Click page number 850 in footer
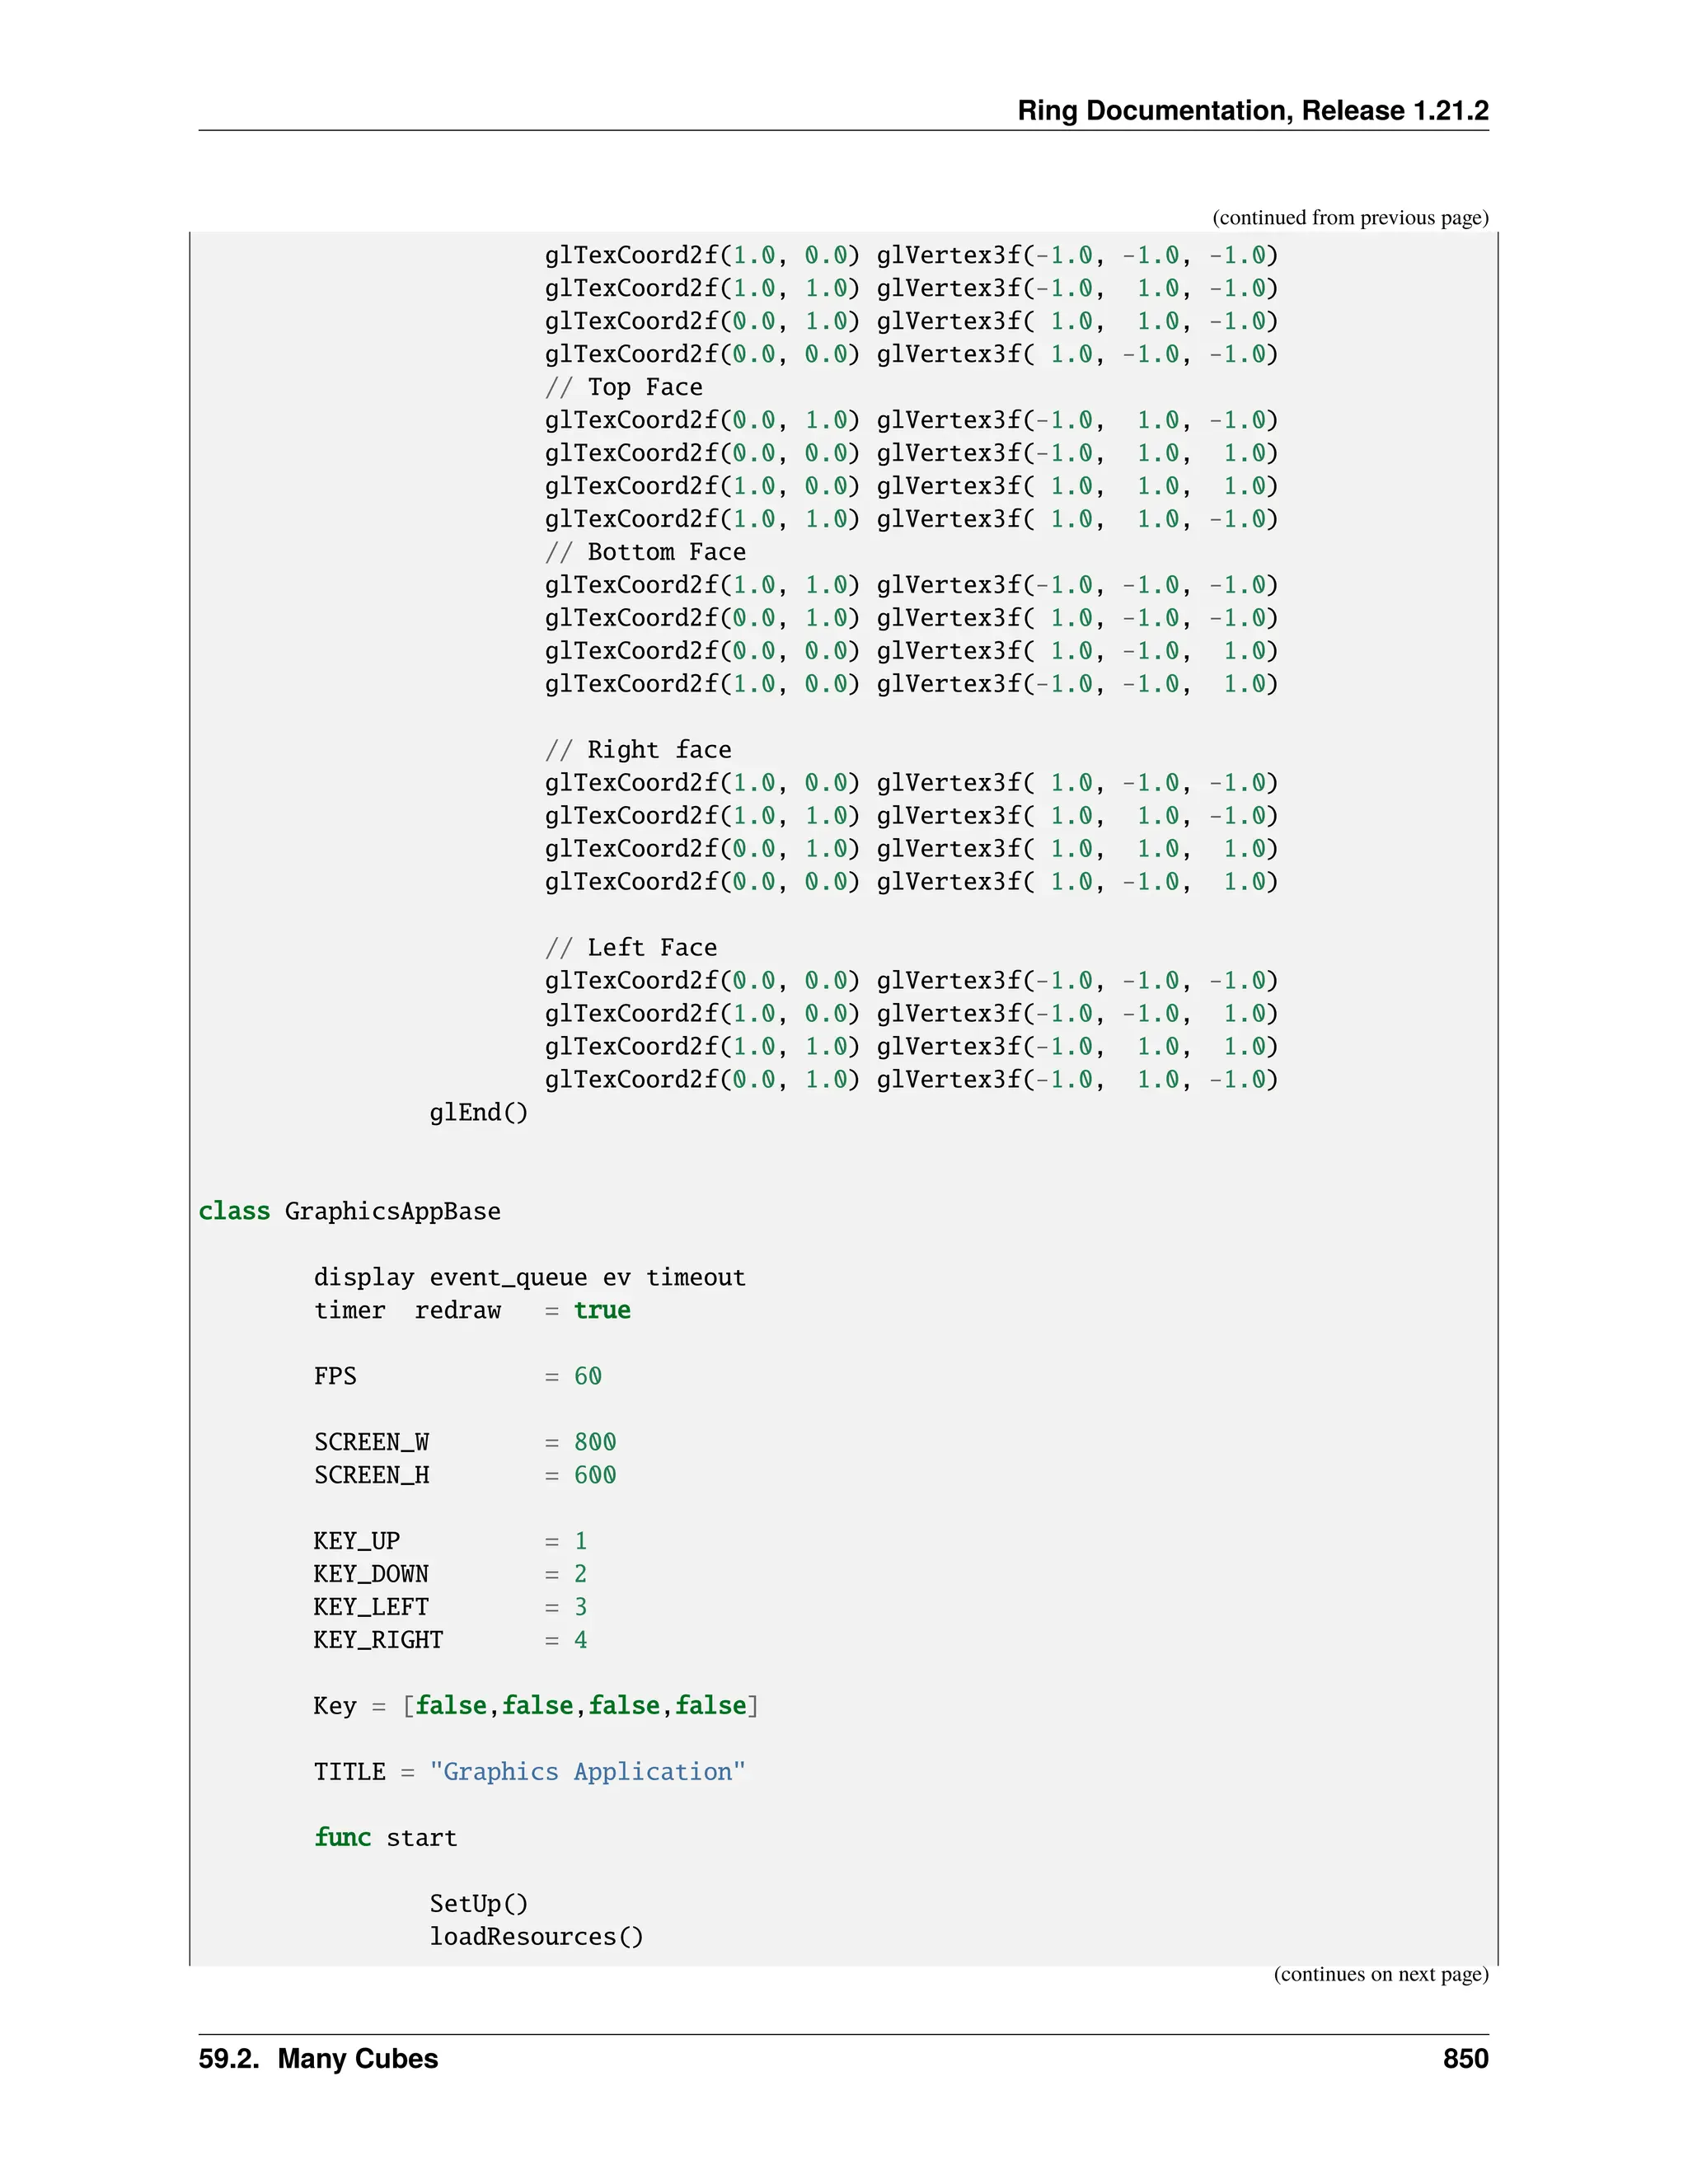Viewport: 1688px width, 2184px height. coord(1465,2059)
